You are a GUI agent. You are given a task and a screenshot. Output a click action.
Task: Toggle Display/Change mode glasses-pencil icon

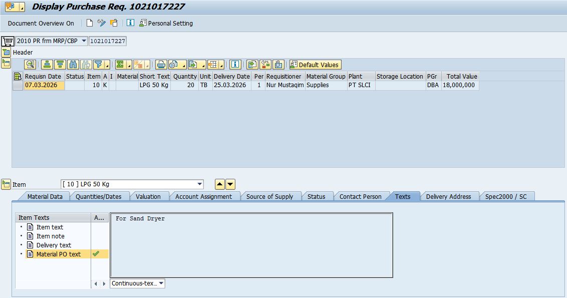pos(102,23)
